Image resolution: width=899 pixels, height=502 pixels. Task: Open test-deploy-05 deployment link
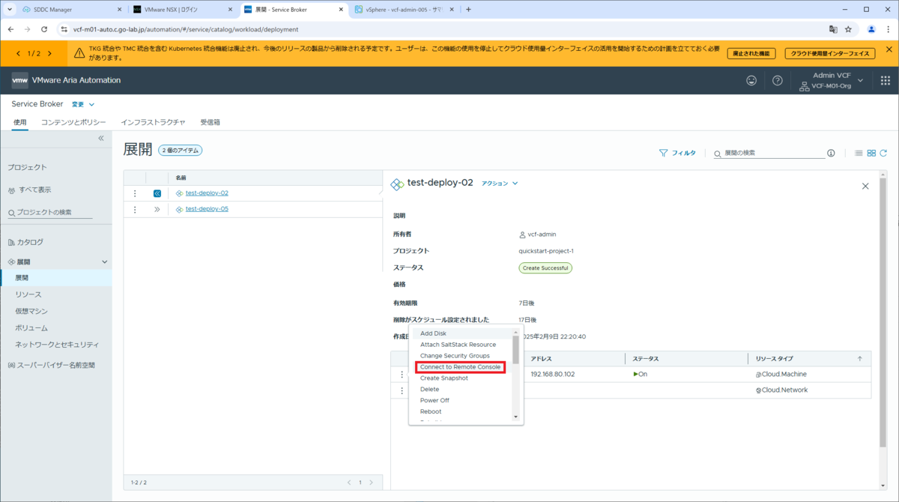coord(207,209)
